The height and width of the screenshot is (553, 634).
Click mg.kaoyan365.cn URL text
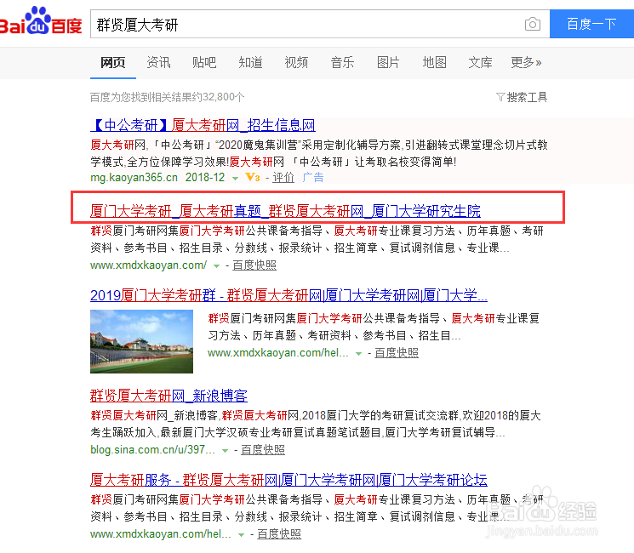134,178
